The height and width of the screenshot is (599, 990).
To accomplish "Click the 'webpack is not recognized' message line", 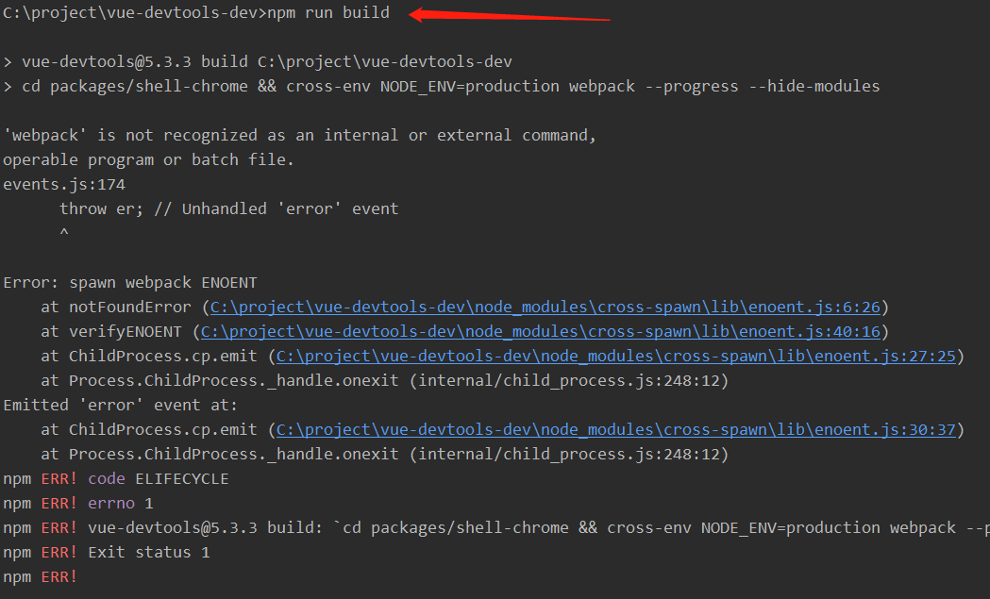I will pos(299,136).
